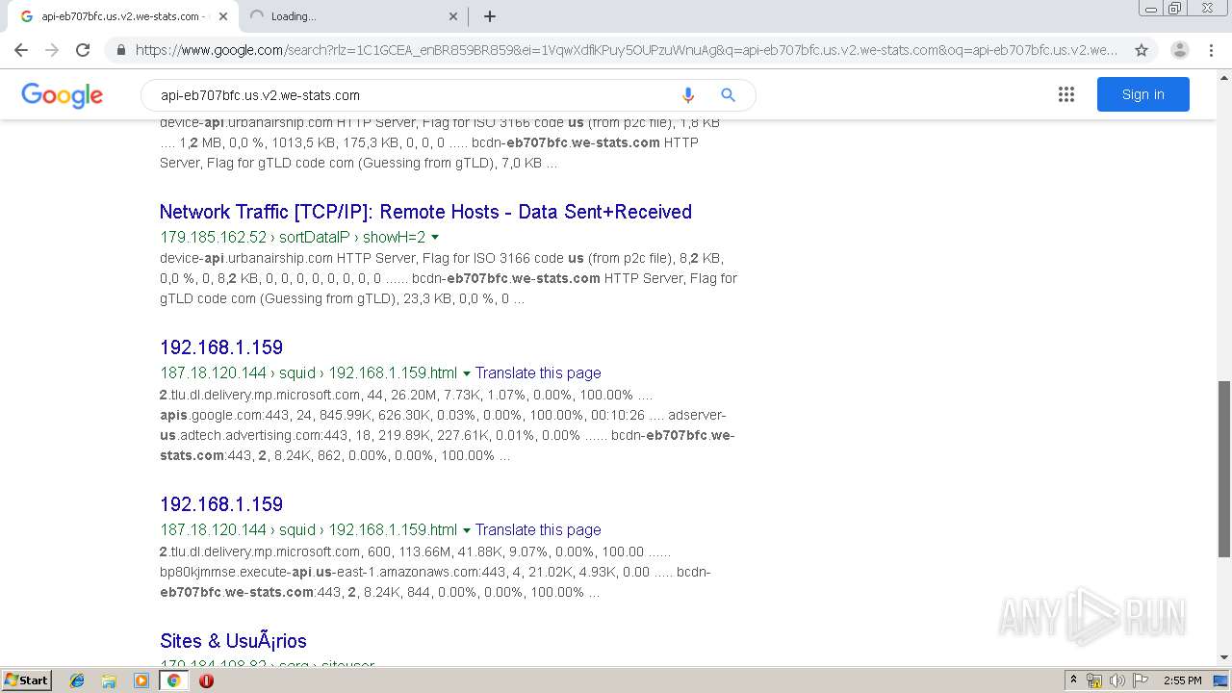Image resolution: width=1232 pixels, height=693 pixels.
Task: Open the Network Traffic Remote Hosts result
Action: coord(425,212)
